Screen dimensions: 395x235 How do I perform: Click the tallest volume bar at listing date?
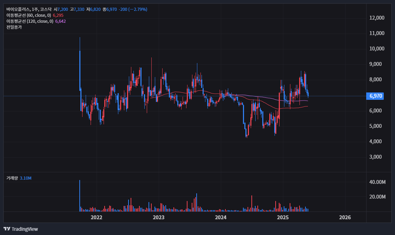pyautogui.click(x=80, y=196)
